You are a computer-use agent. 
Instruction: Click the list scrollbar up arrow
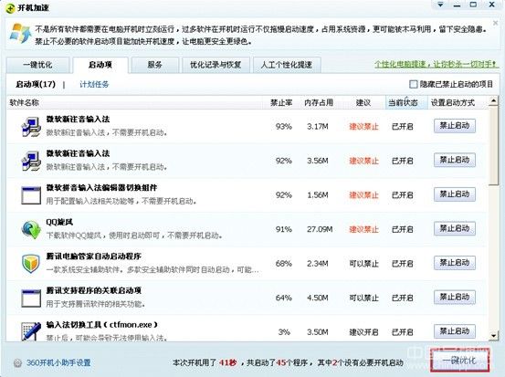coord(493,101)
